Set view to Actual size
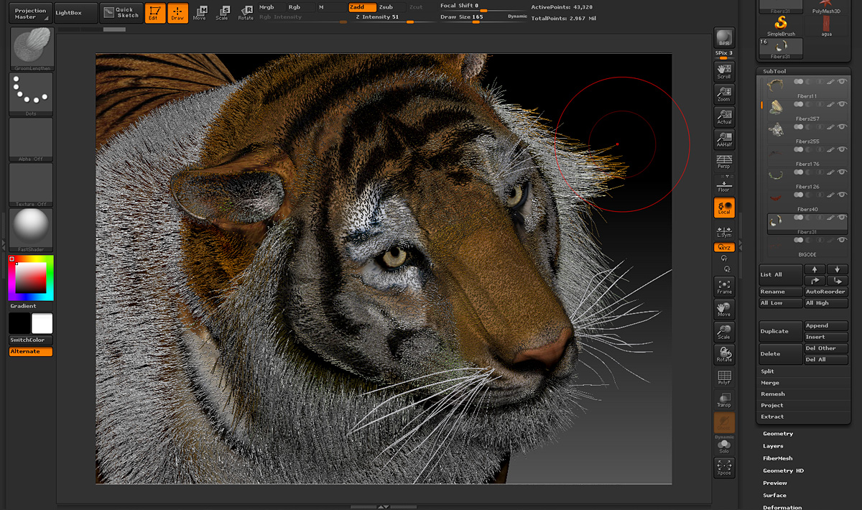This screenshot has width=862, height=510. coord(724,116)
